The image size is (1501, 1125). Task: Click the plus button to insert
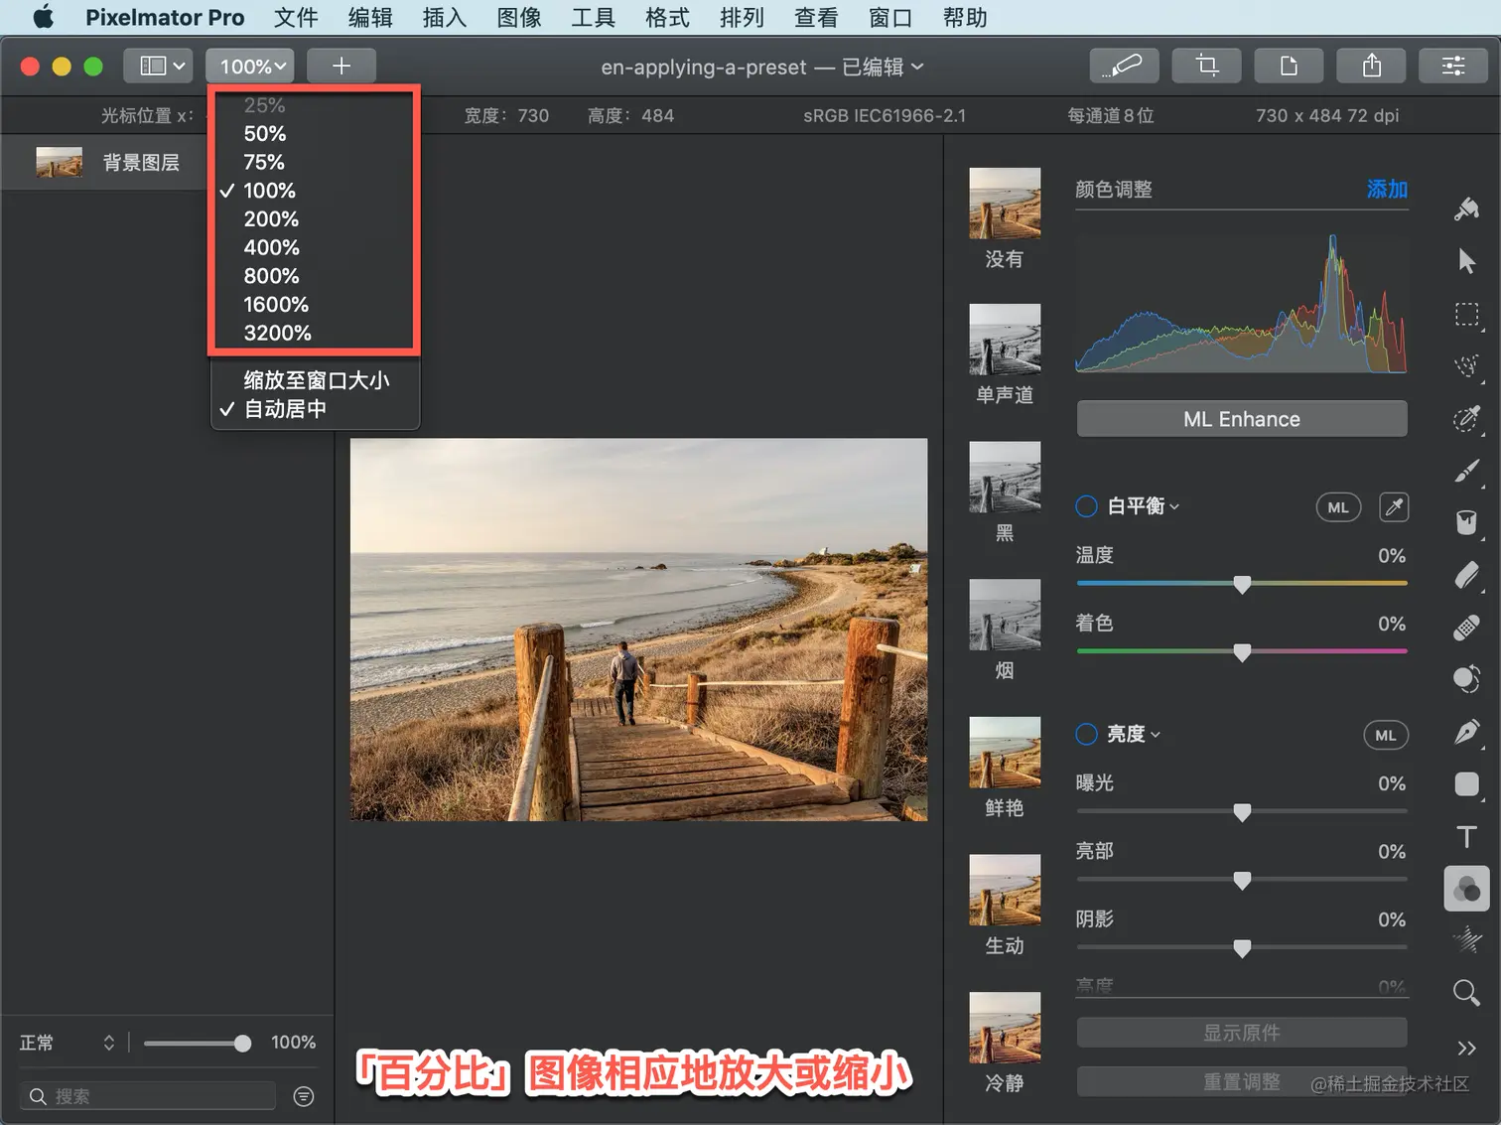click(341, 66)
